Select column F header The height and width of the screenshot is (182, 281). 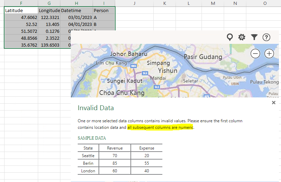tap(21, 3)
